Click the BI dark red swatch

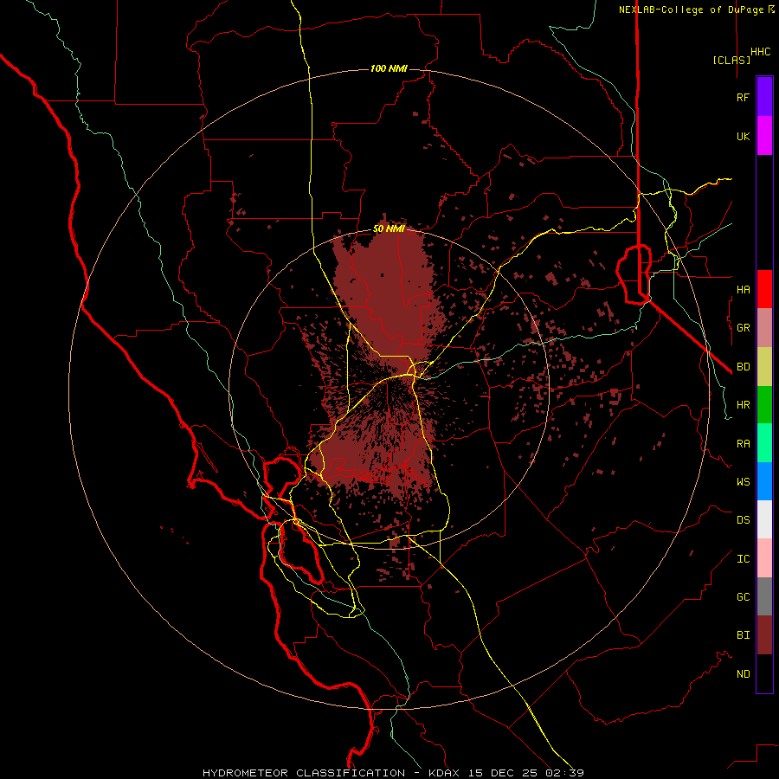coord(764,635)
